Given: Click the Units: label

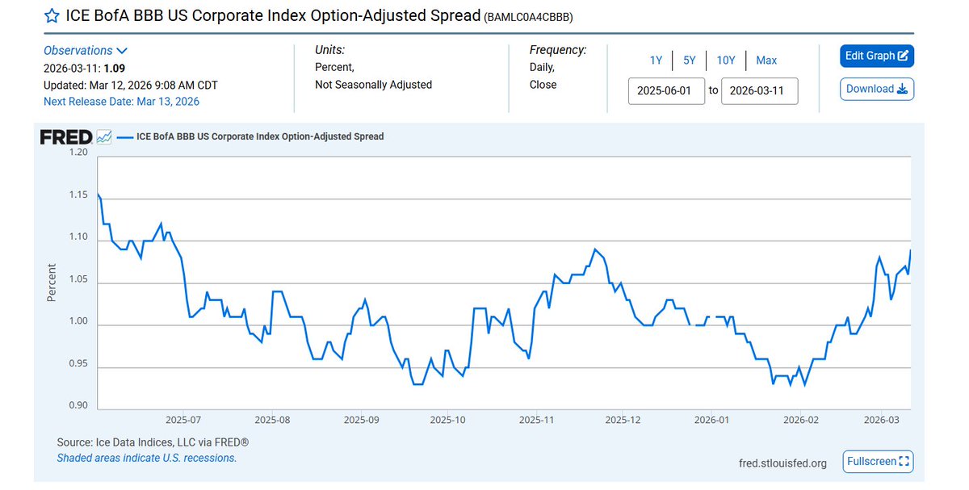Looking at the screenshot, I should (x=329, y=50).
